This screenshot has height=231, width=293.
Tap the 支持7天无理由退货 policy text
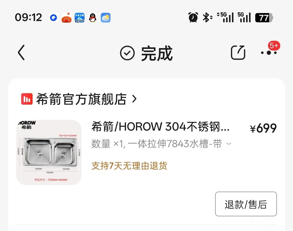129,166
